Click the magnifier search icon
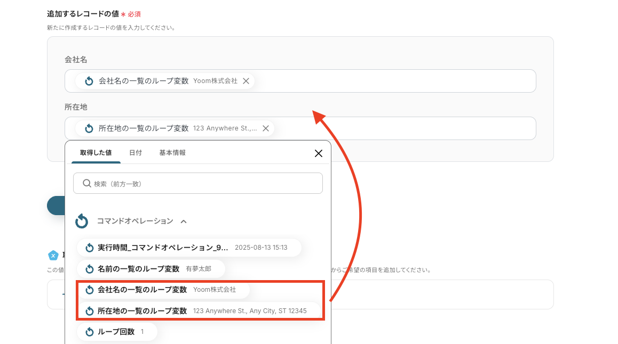The image size is (618, 344). (x=86, y=184)
